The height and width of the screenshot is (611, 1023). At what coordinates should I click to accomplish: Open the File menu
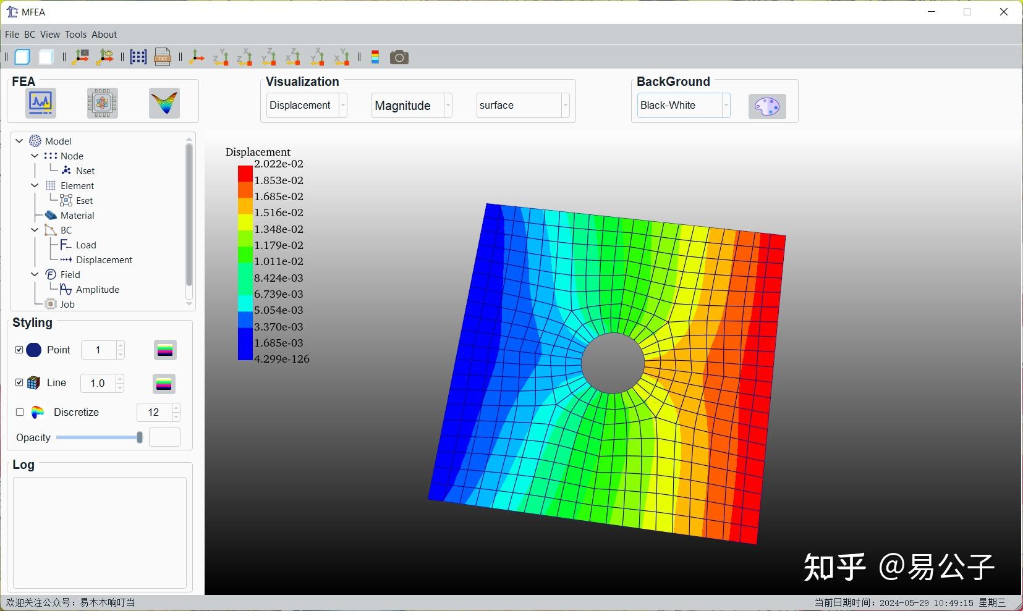click(12, 35)
